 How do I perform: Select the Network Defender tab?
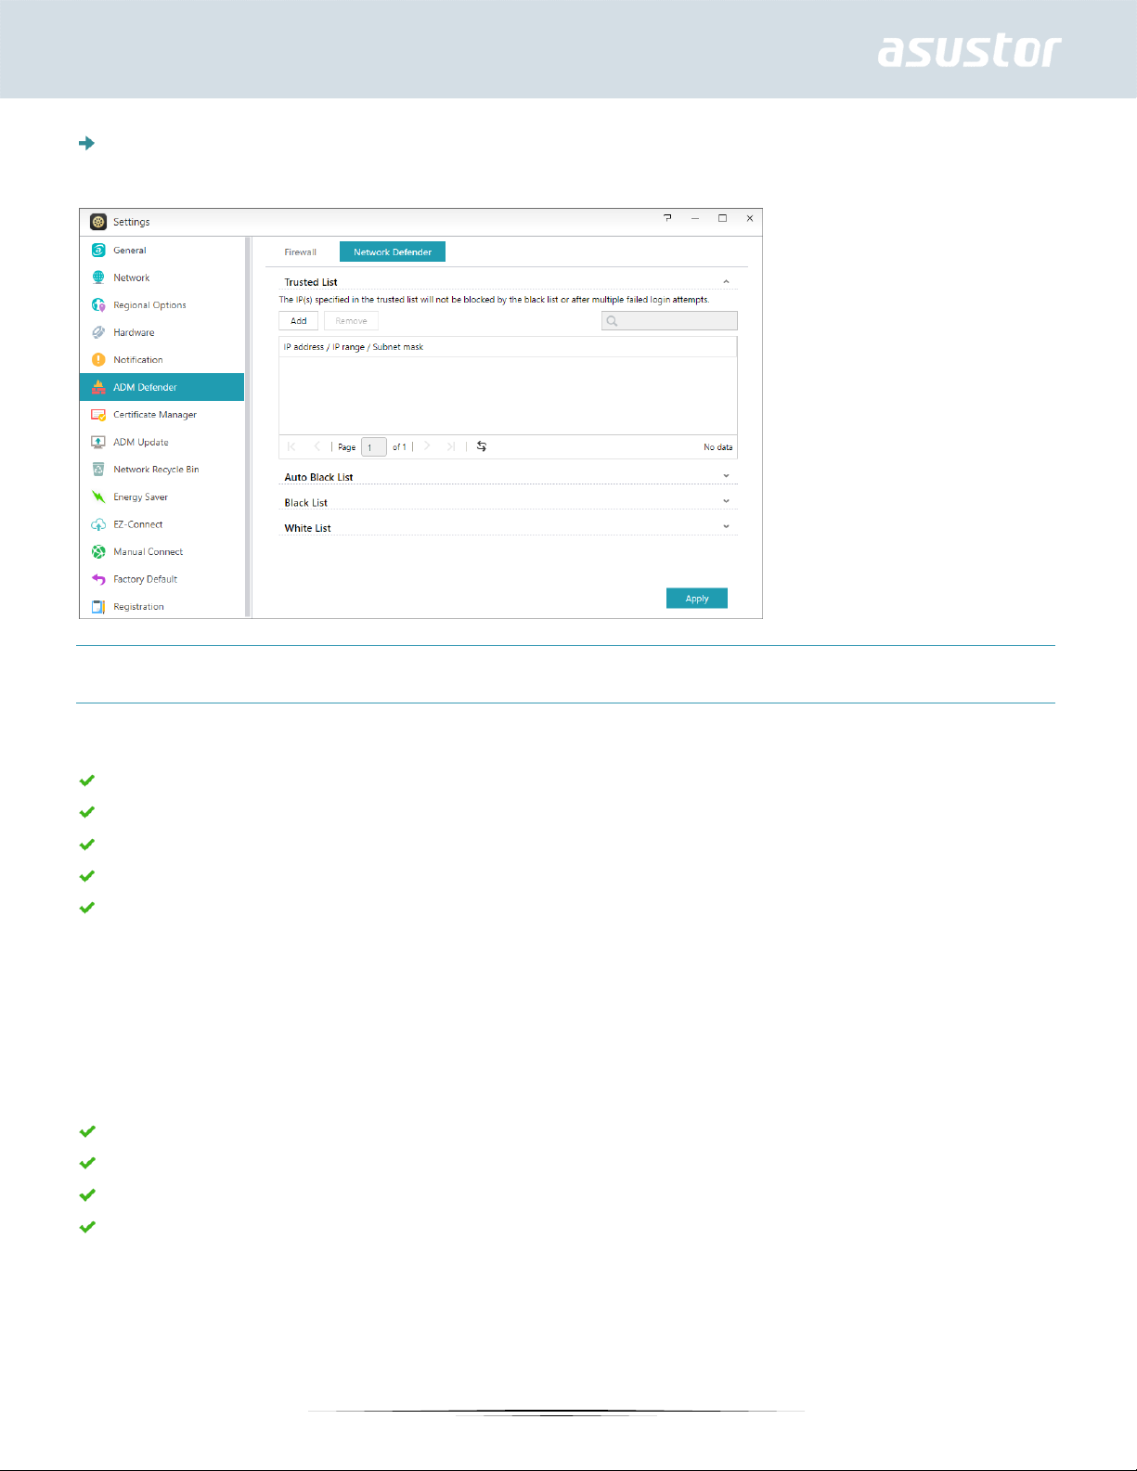point(393,252)
